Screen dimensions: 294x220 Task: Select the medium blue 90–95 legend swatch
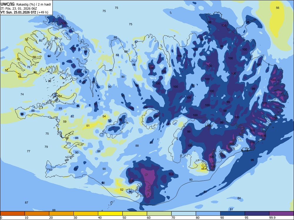coord(233,214)
